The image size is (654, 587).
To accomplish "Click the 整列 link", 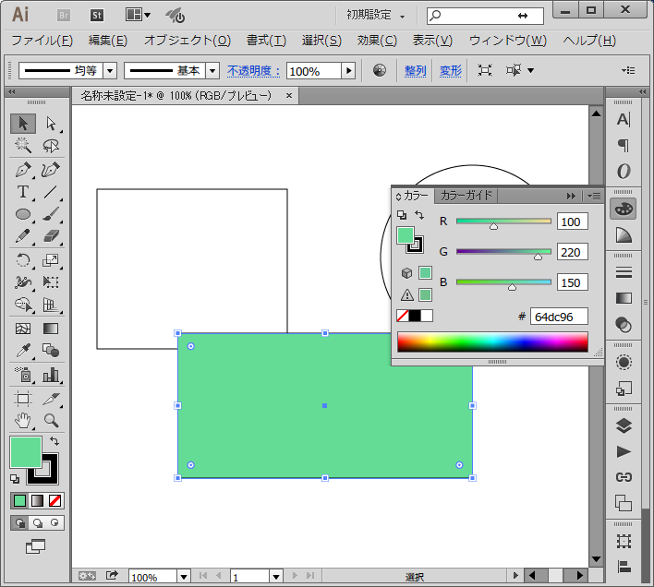I will (416, 71).
